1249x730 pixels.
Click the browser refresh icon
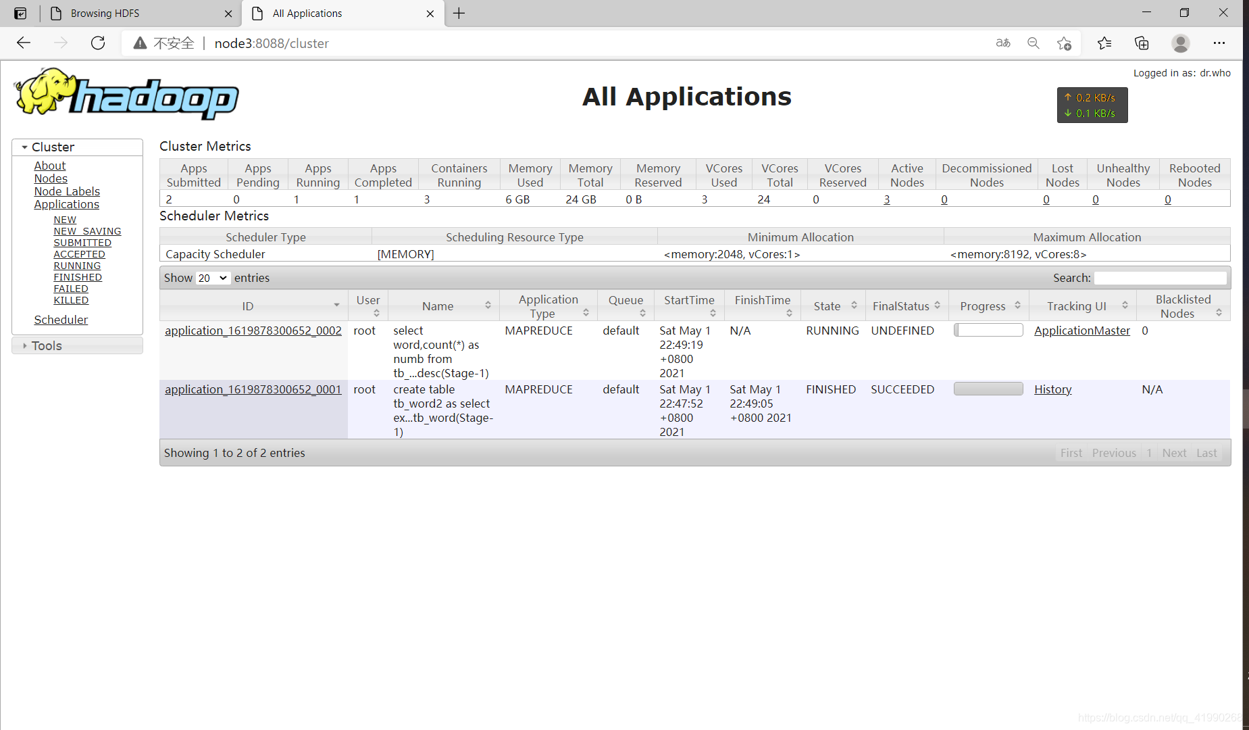(98, 43)
